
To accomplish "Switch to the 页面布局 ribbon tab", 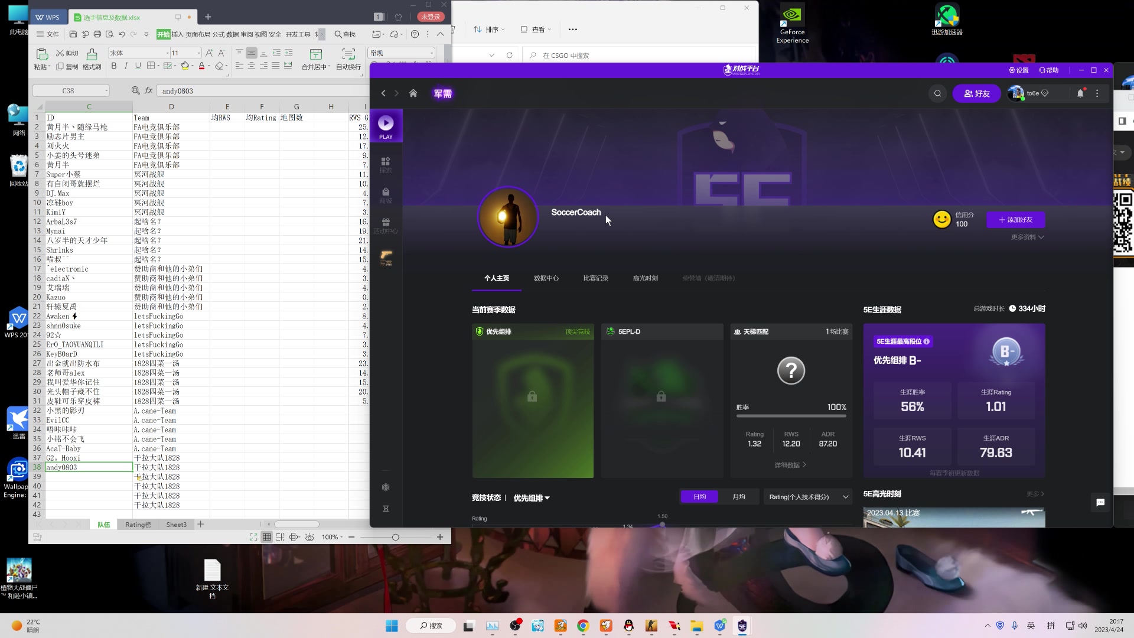I will click(198, 34).
